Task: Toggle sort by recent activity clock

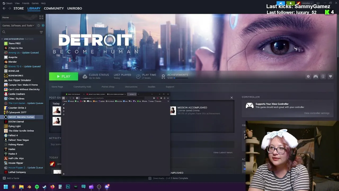Action: point(38,25)
